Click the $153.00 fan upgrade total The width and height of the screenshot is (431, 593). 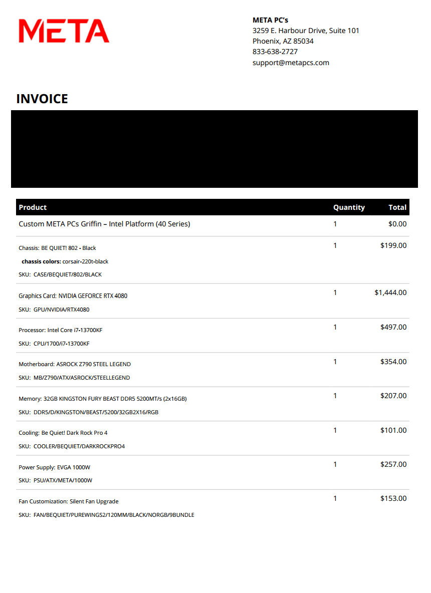coord(393,498)
